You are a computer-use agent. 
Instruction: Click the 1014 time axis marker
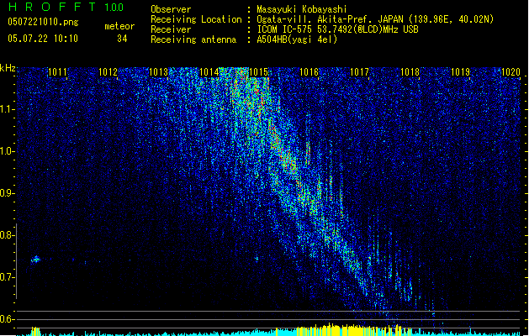(x=209, y=72)
